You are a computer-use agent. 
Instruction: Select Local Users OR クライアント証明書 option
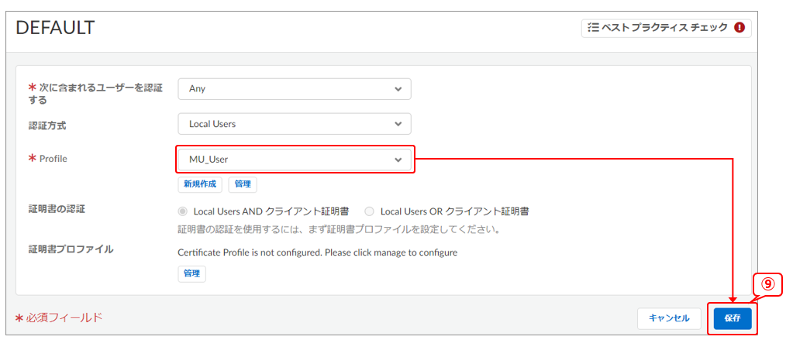[x=369, y=211]
